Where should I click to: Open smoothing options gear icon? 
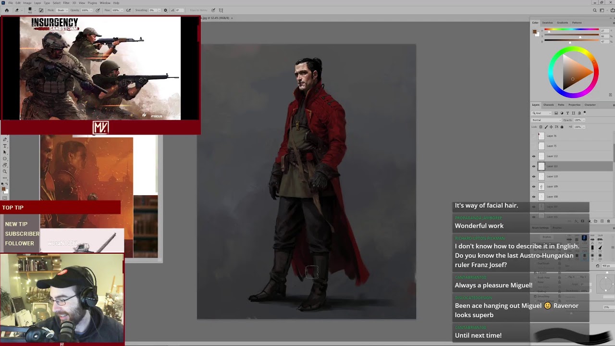tap(165, 10)
